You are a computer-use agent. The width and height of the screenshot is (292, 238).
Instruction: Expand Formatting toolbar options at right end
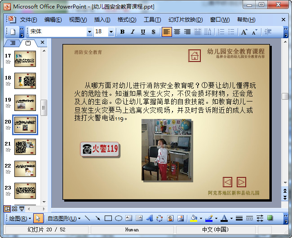click(x=286, y=32)
